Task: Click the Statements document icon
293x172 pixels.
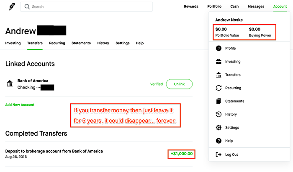Action: click(218, 101)
